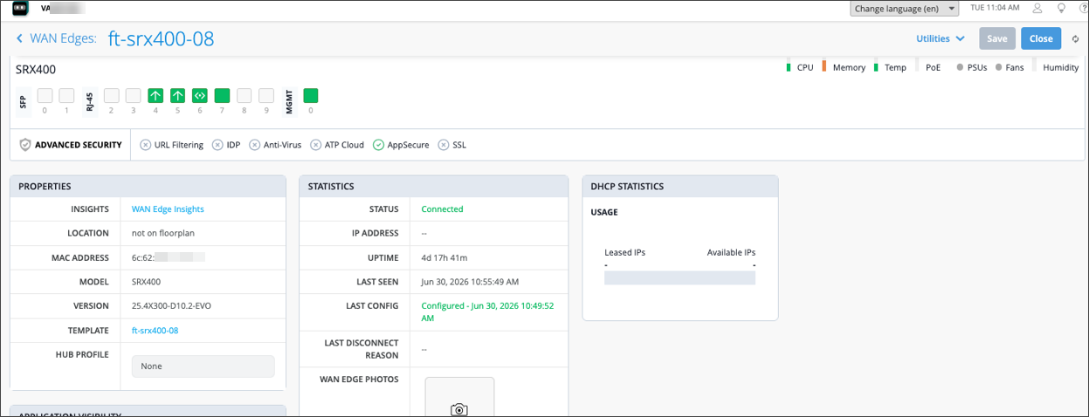
Task: Click SFP port 1
Action: point(66,95)
